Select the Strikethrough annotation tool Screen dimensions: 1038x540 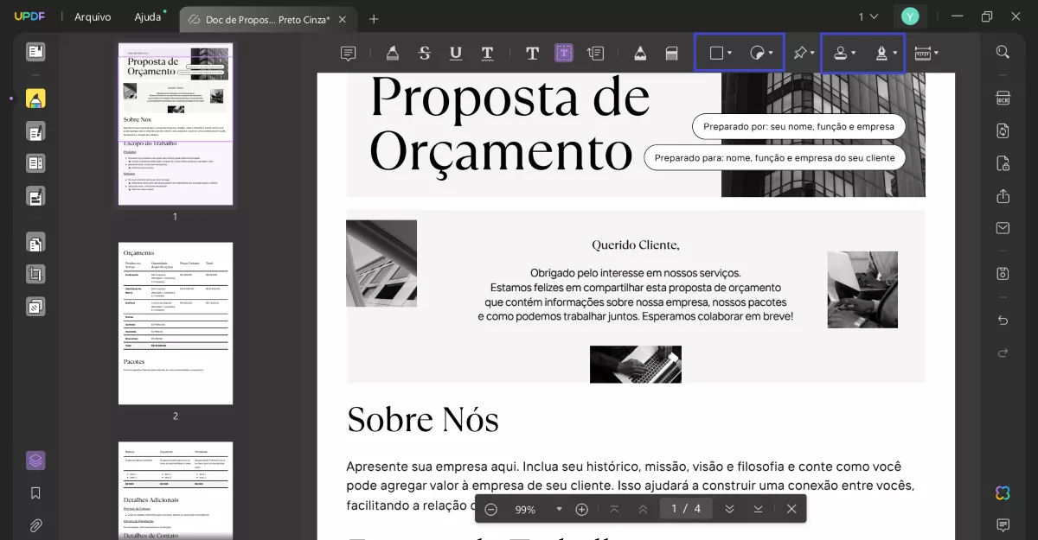click(x=423, y=53)
